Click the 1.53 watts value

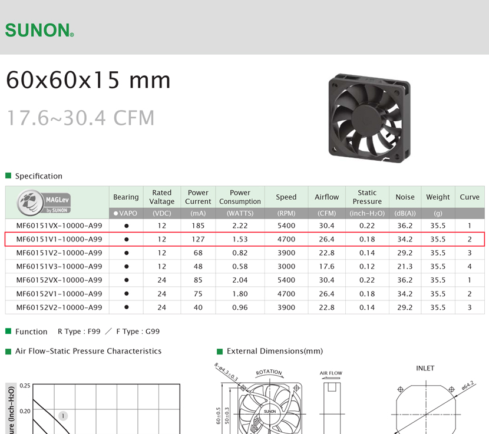pos(240,239)
